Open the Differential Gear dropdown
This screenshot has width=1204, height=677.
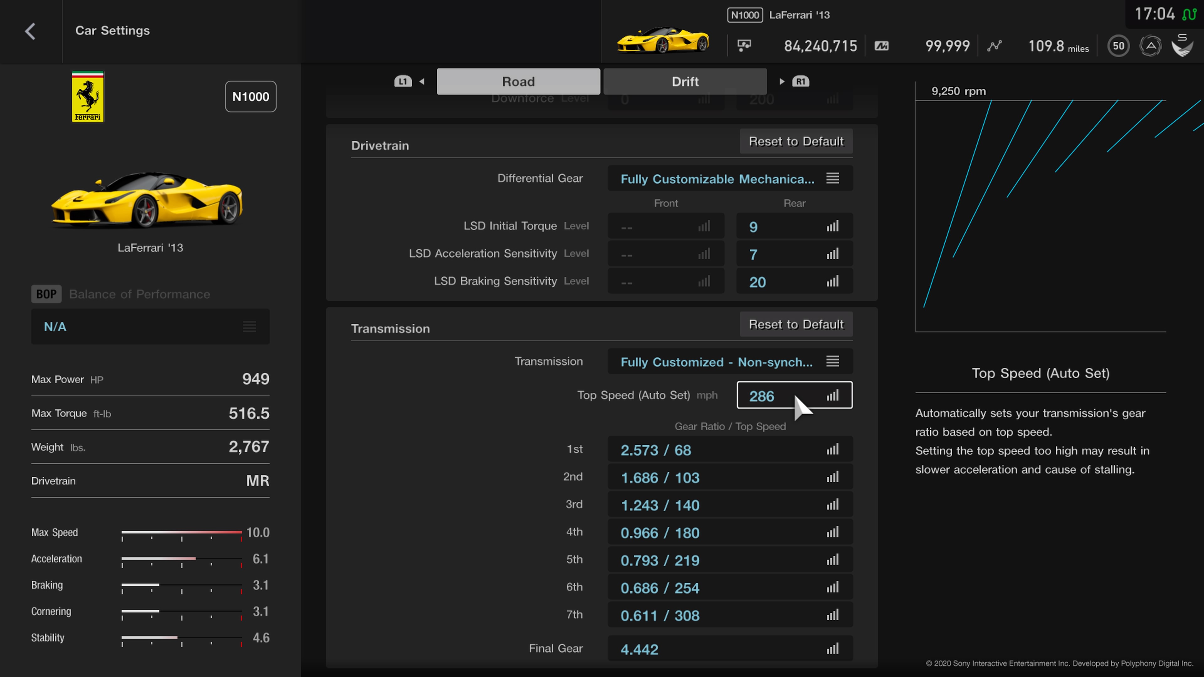[730, 178]
